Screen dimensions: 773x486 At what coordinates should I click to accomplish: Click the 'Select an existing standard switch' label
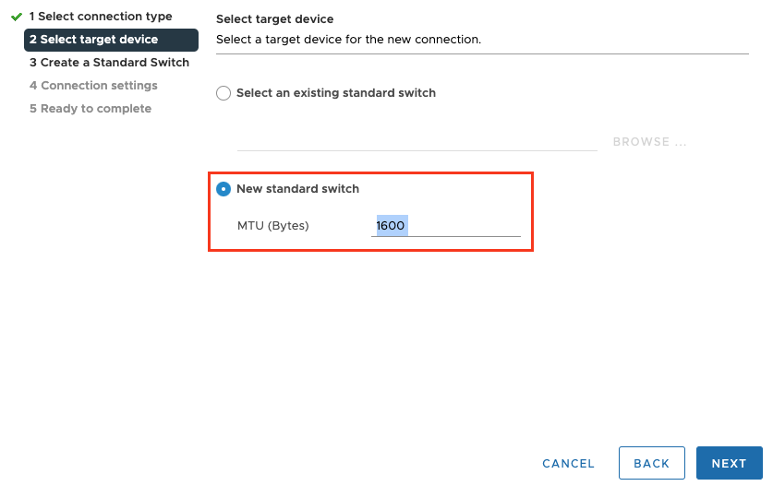(336, 93)
